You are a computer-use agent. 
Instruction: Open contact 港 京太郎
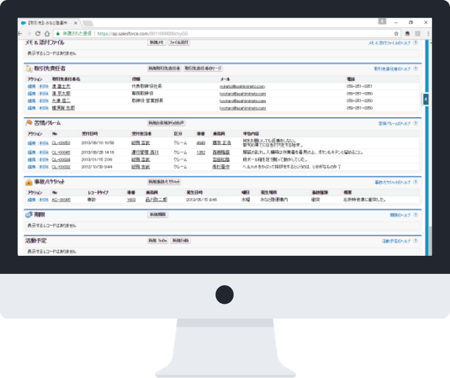[61, 93]
